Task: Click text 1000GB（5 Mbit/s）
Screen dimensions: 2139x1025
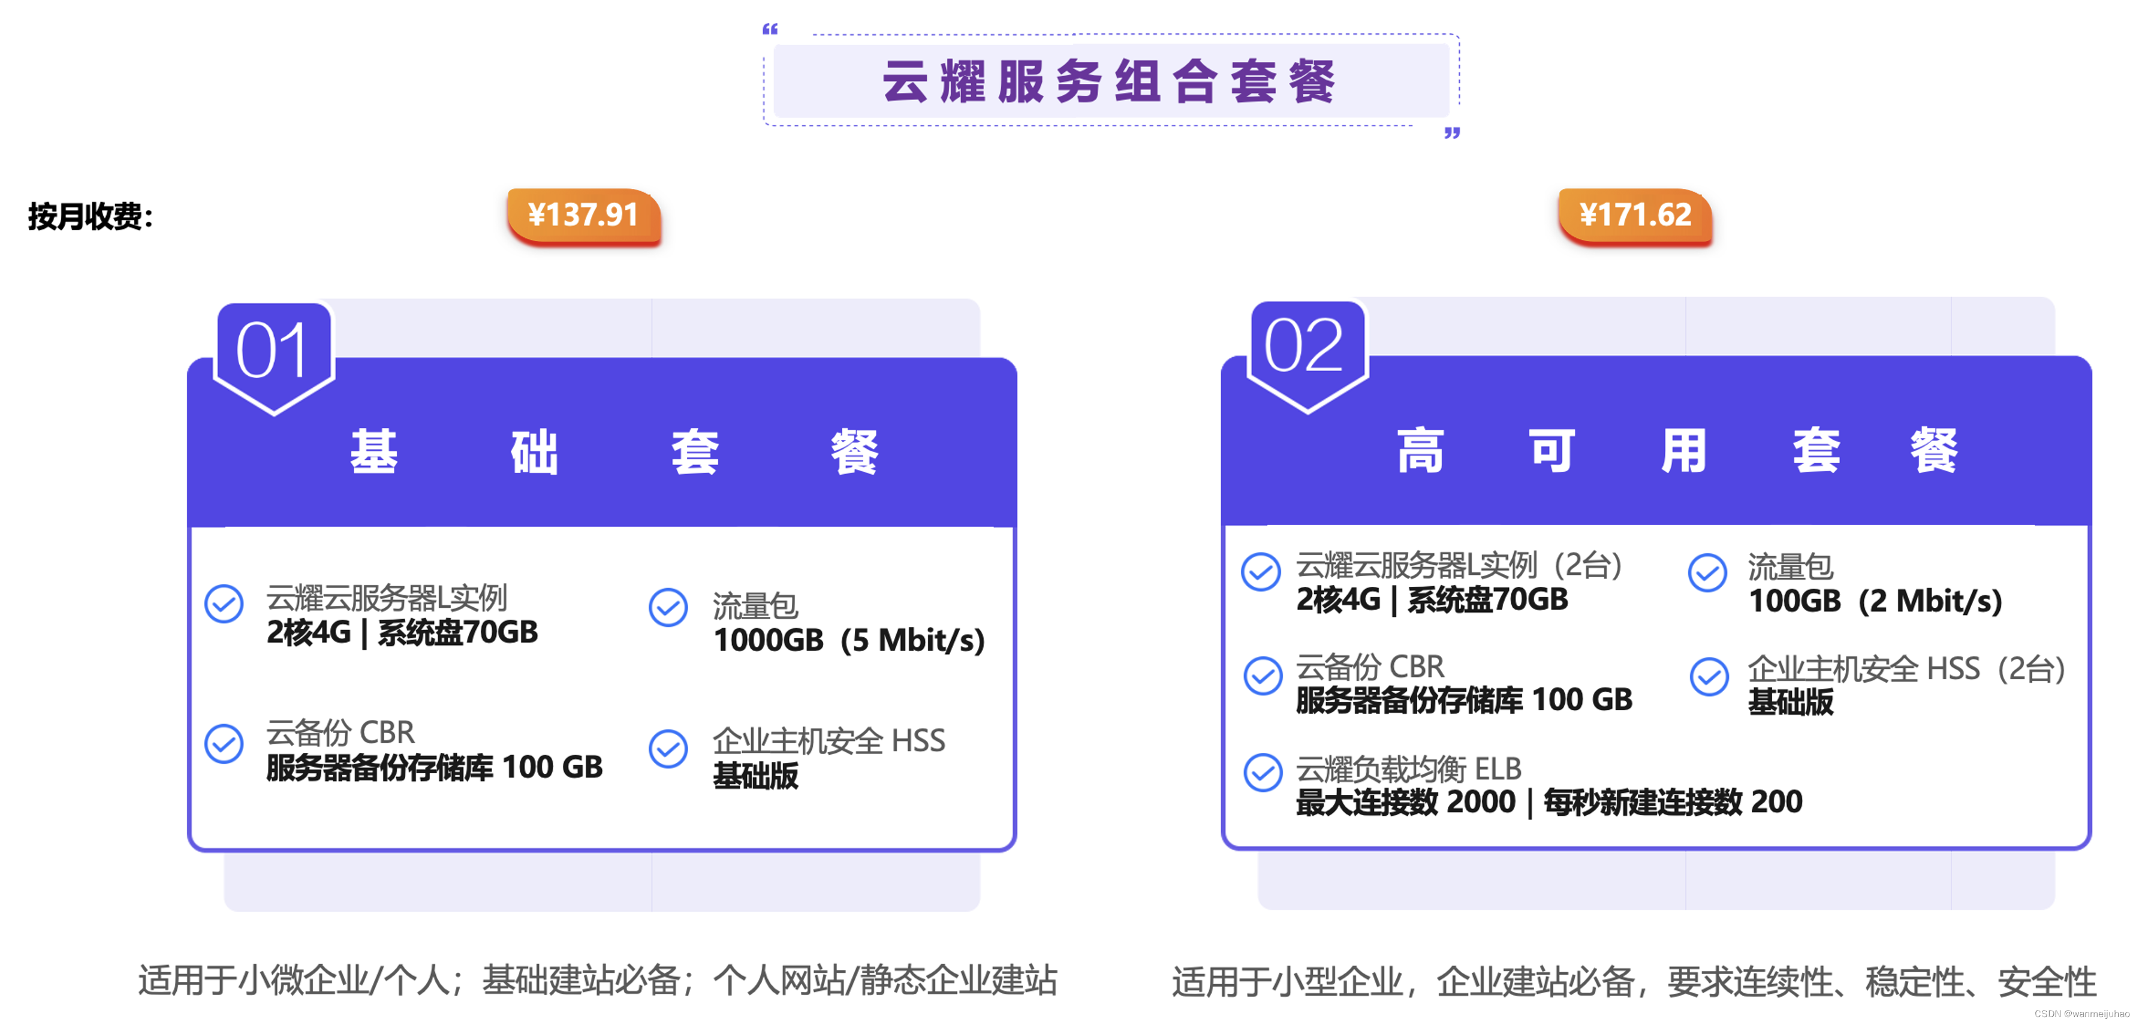Action: pos(850,641)
